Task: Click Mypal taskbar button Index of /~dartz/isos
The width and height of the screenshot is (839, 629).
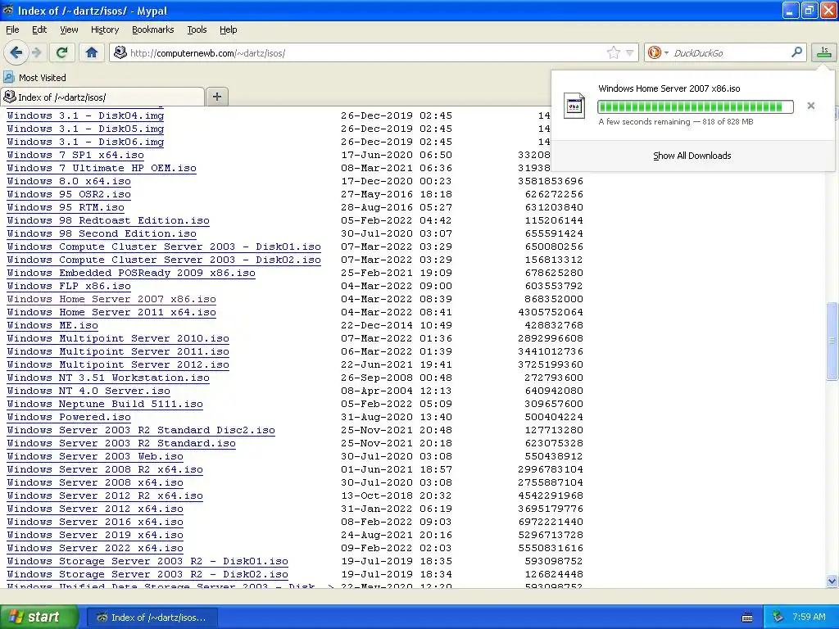Action: [152, 618]
